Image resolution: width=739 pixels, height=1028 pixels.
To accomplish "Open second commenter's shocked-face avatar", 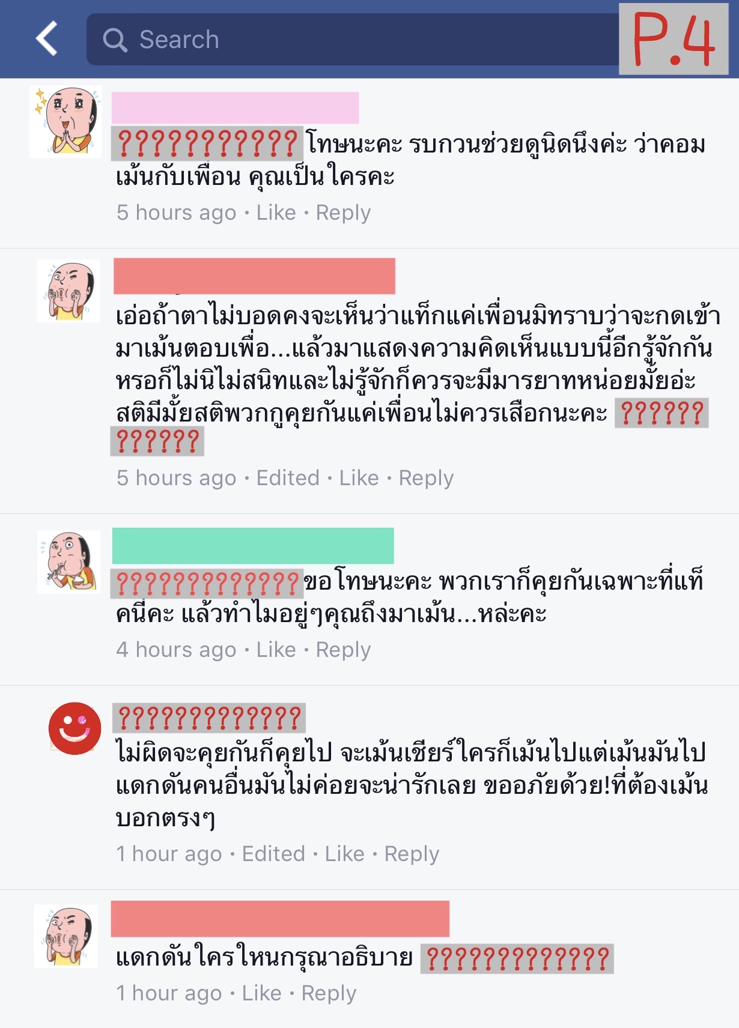I will (x=68, y=291).
